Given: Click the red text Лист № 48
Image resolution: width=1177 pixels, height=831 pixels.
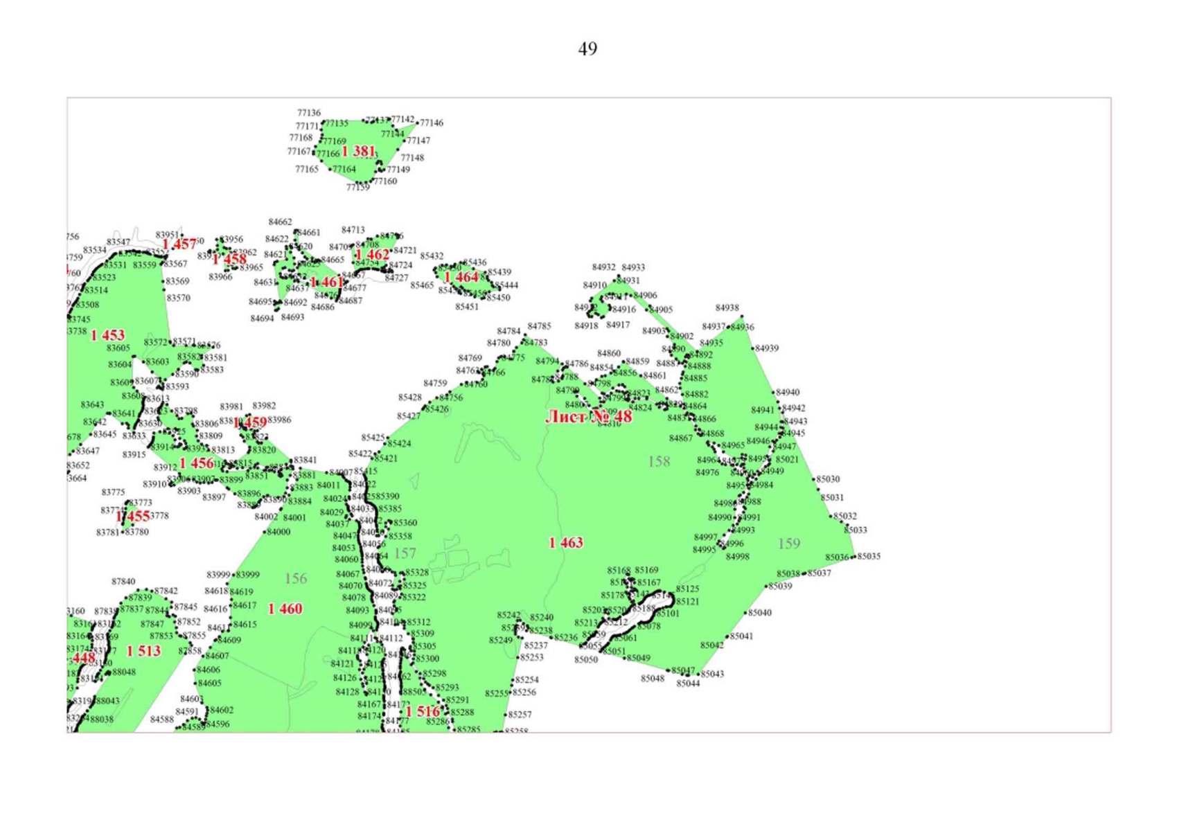Looking at the screenshot, I should click(588, 416).
